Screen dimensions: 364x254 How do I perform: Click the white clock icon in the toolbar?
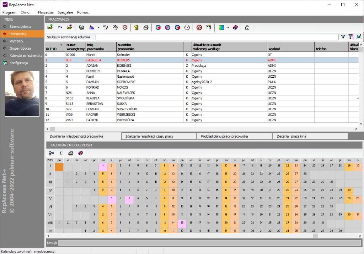(x=187, y=27)
